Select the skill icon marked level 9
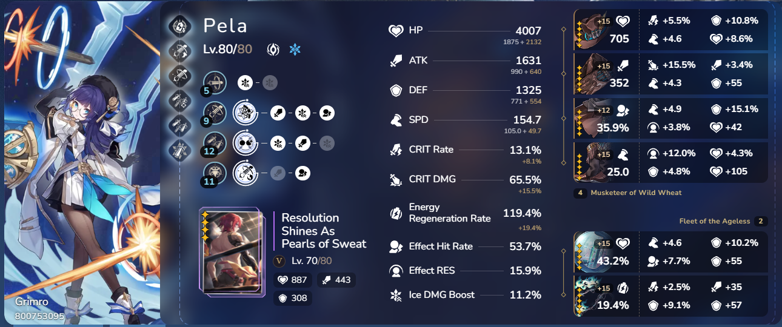Image resolution: width=782 pixels, height=327 pixels. coord(216,112)
